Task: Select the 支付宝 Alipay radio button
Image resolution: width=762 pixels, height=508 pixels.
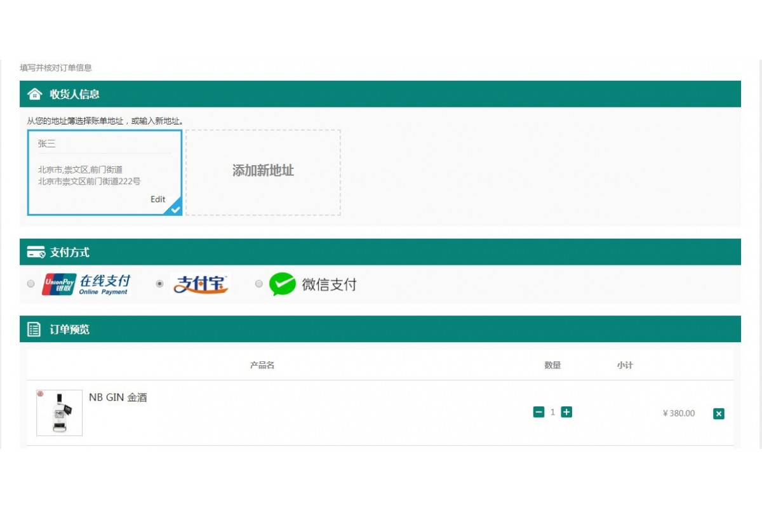Action: click(x=159, y=284)
